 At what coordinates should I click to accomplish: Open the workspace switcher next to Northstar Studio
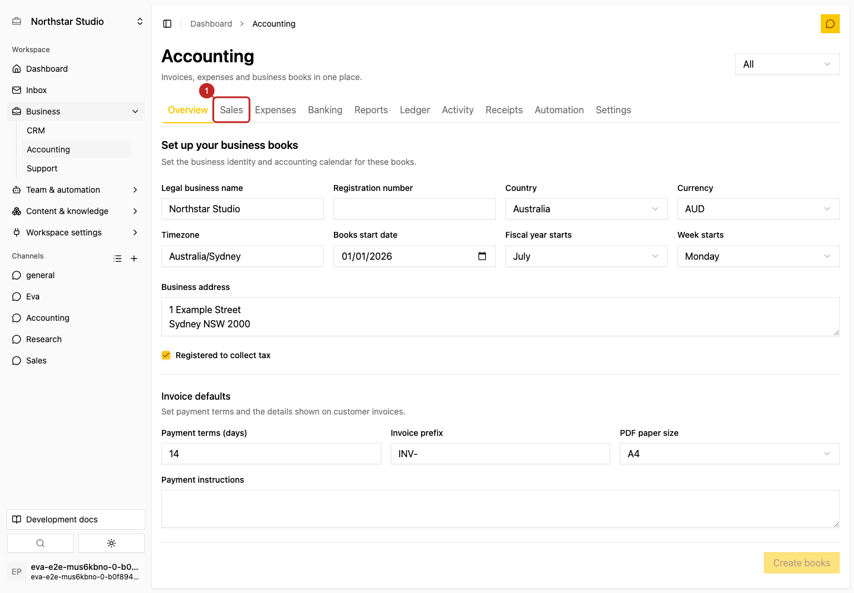140,21
